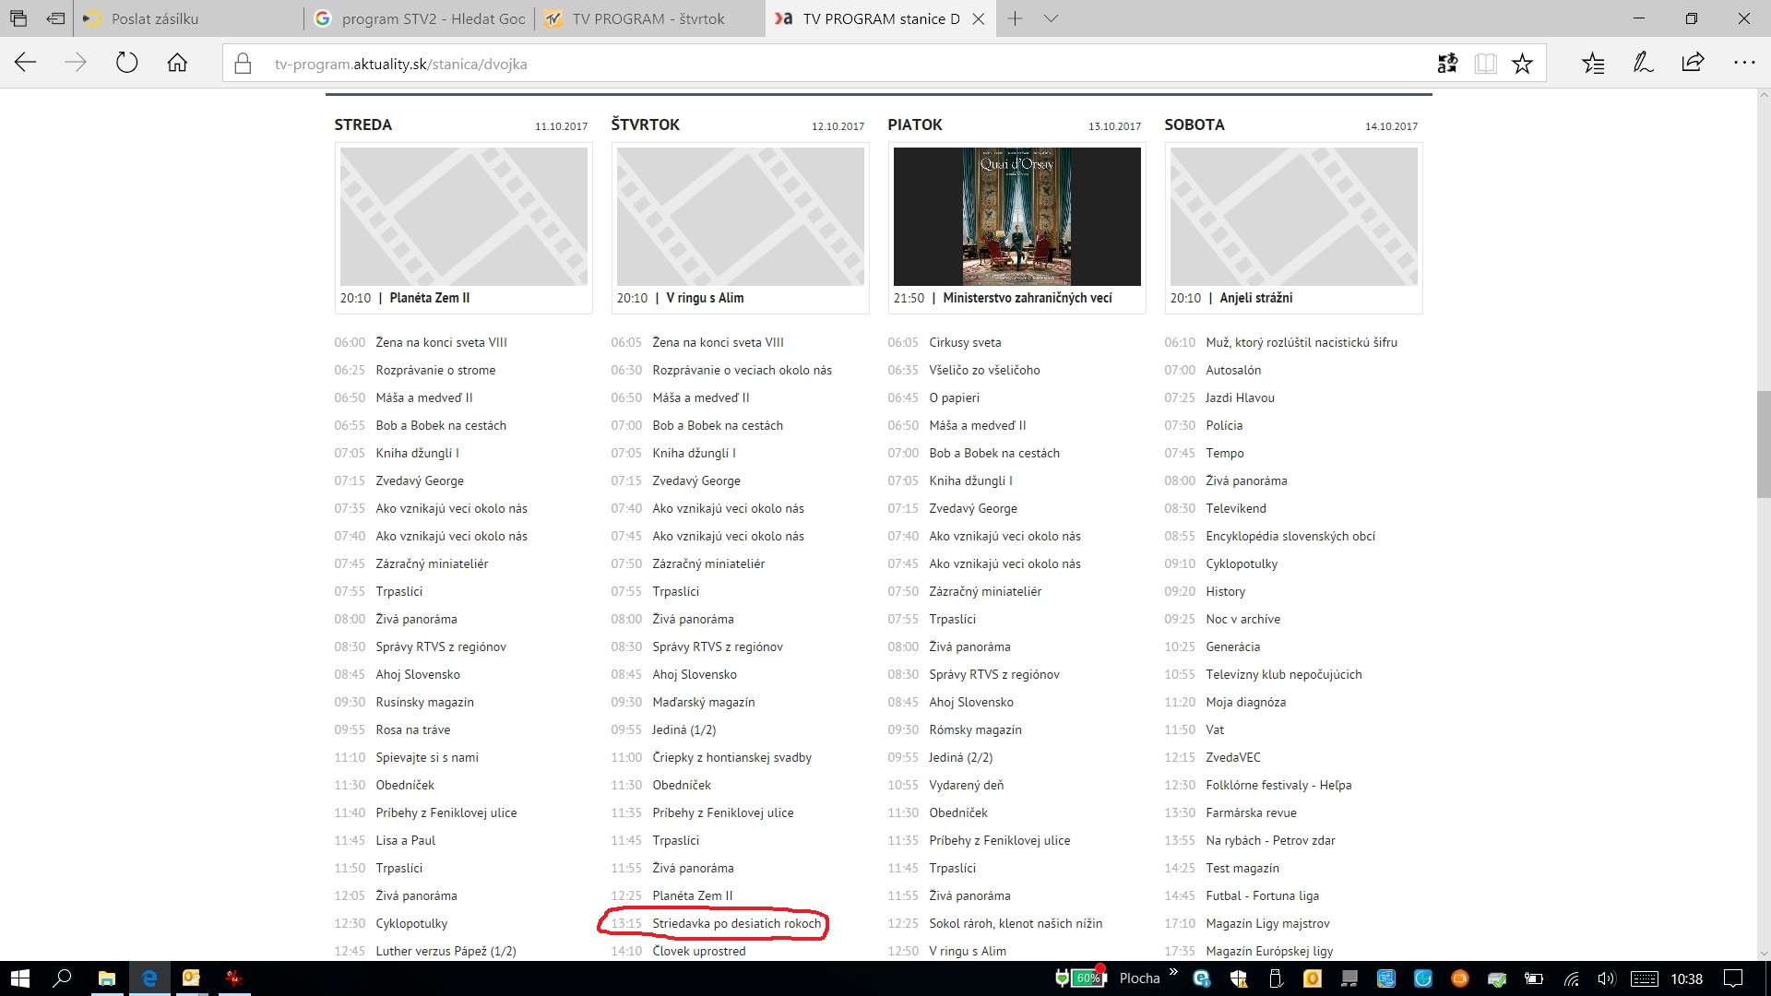The height and width of the screenshot is (996, 1771).
Task: Switch to TV PROGRAM - štvrtok tab
Action: (x=650, y=18)
